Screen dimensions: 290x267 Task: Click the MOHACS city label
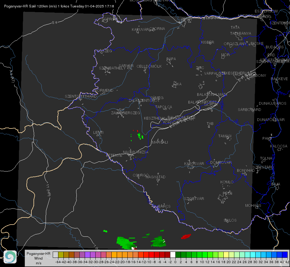coord(253,205)
